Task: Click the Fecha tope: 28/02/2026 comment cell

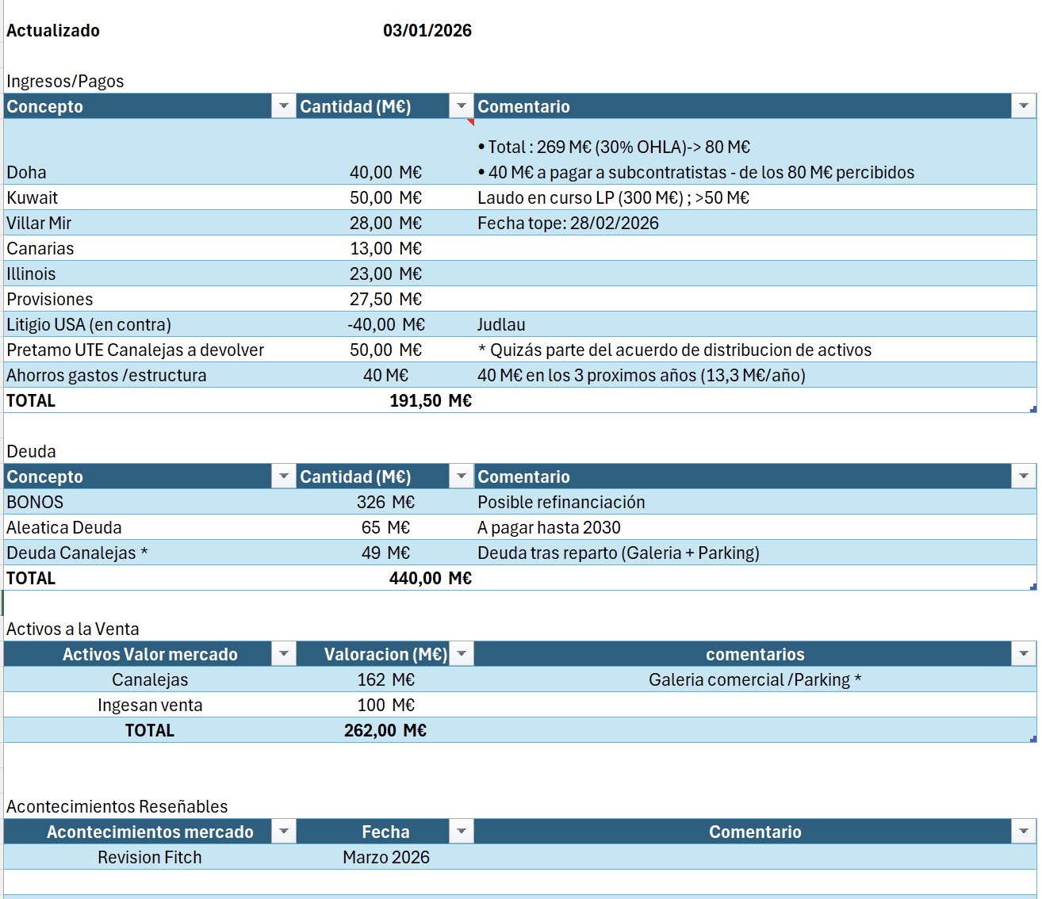Action: [568, 223]
